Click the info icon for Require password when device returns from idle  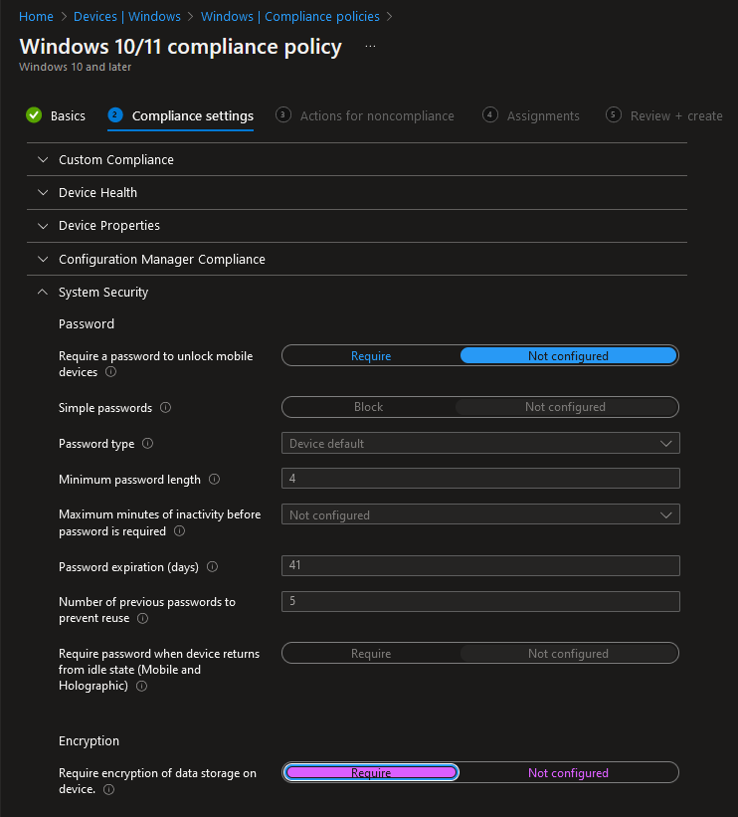click(141, 686)
